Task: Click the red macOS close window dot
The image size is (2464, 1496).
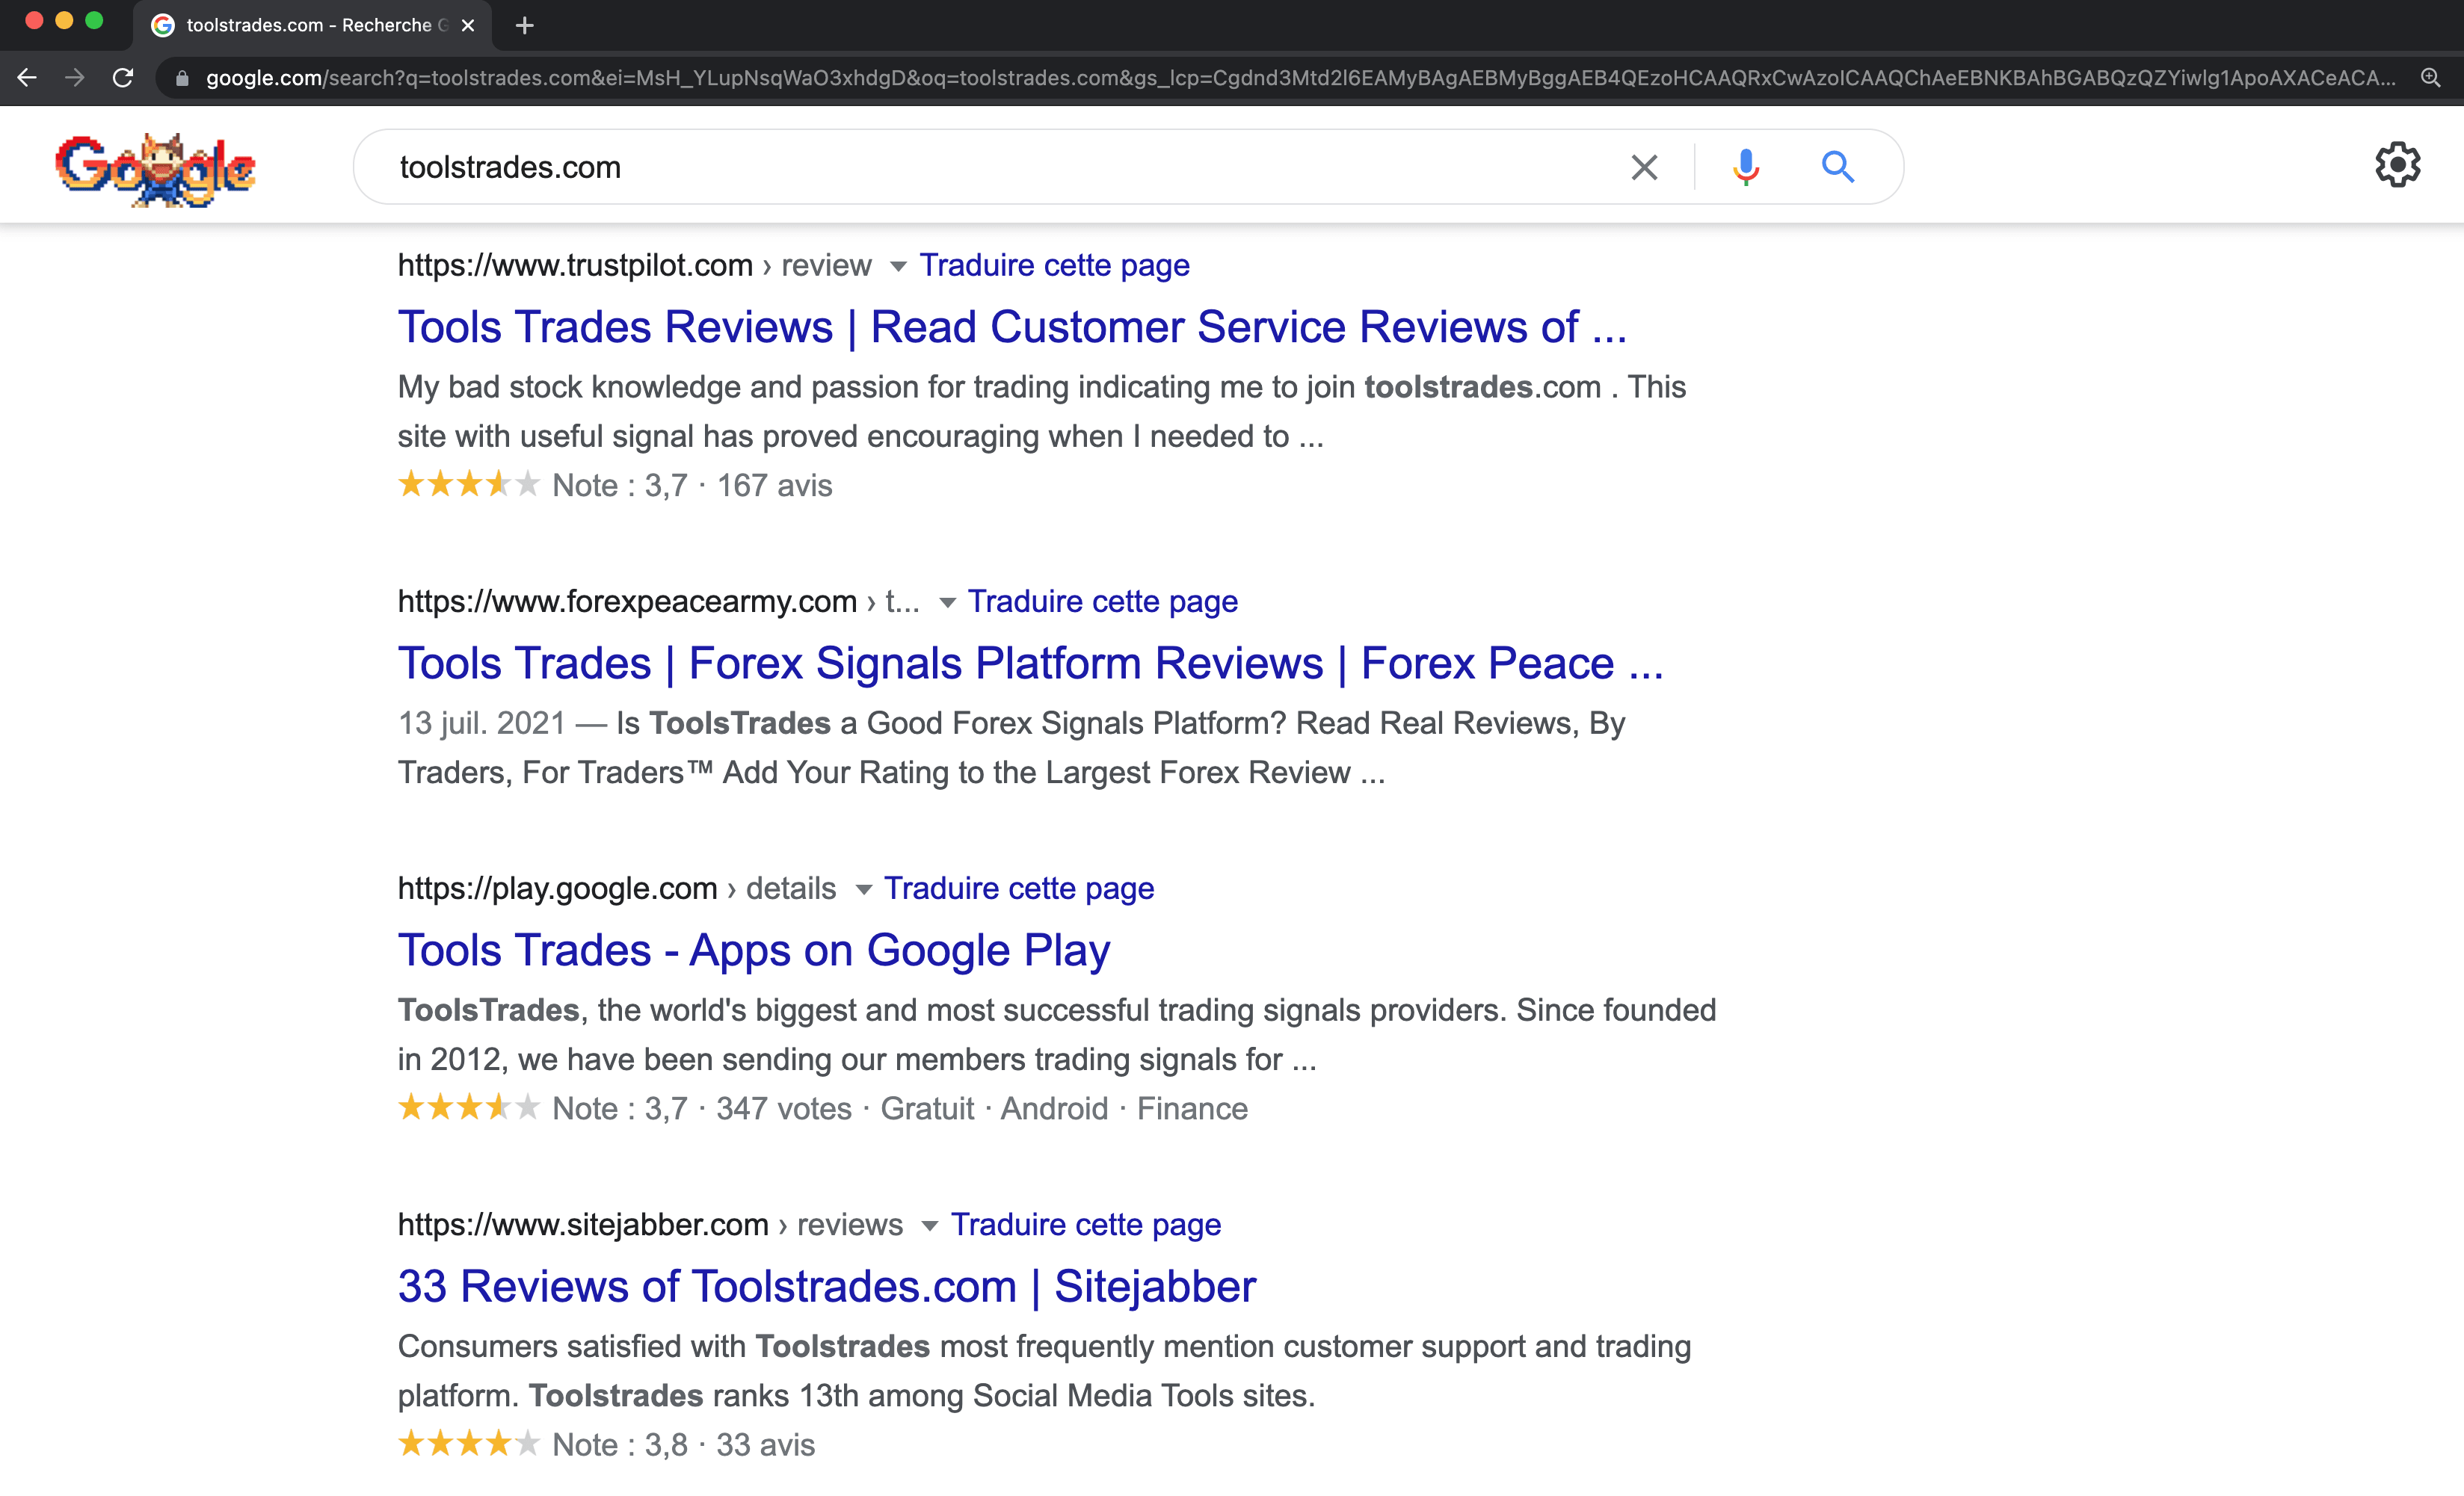Action: [34, 21]
